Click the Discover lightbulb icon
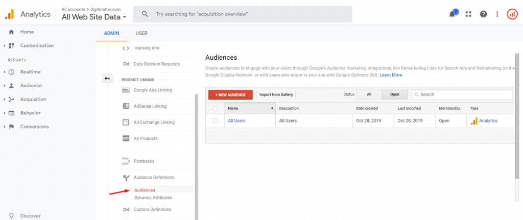This screenshot has width=523, height=220. point(11,216)
